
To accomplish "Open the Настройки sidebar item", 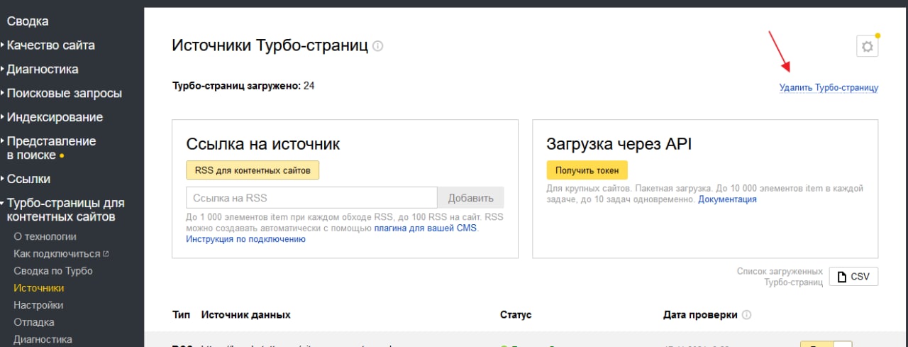I will (38, 305).
